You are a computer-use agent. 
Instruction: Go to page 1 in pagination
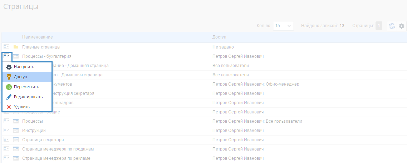[x=379, y=26]
